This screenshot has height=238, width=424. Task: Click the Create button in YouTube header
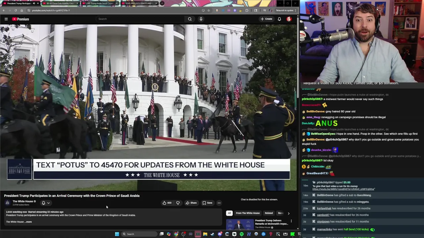[x=266, y=19]
